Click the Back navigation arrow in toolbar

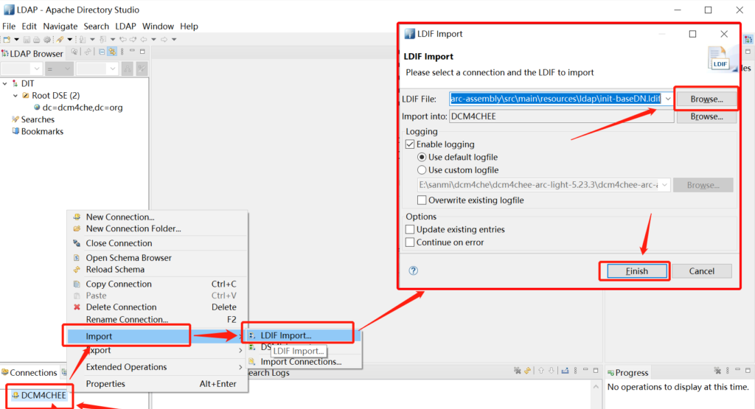(144, 40)
